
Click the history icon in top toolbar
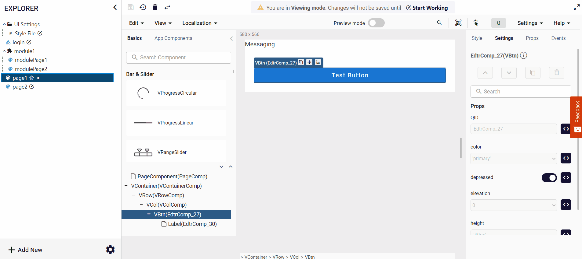point(143,7)
